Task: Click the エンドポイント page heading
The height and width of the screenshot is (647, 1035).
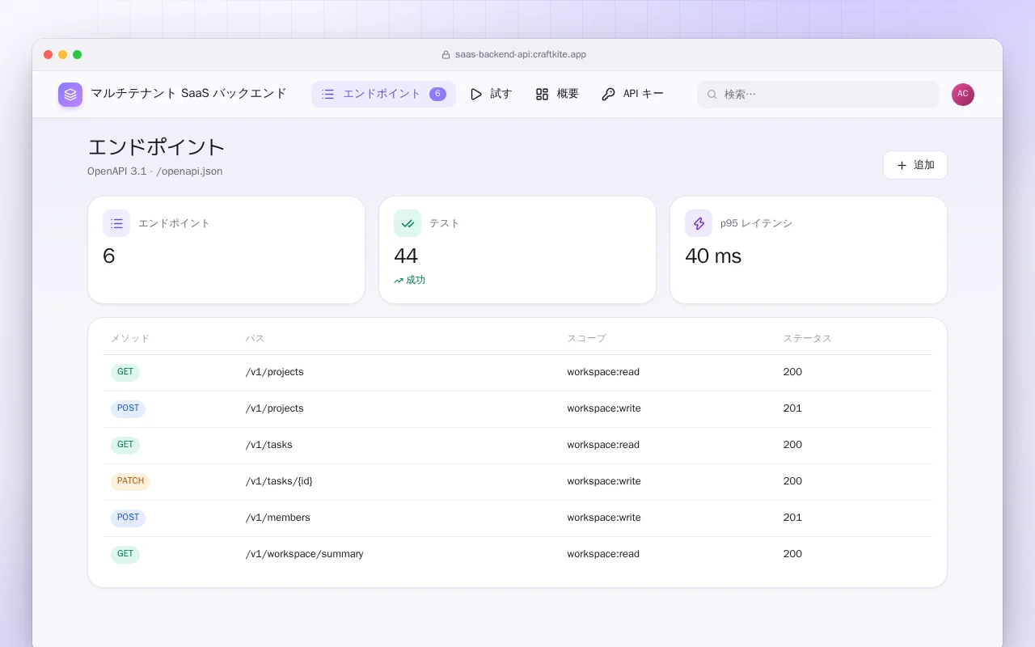Action: pos(156,147)
